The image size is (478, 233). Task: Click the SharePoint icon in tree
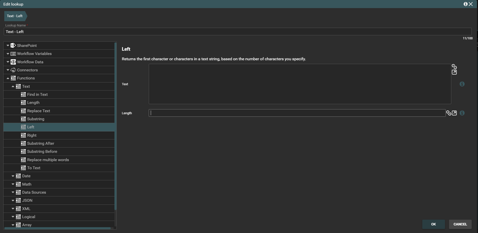tap(13, 45)
